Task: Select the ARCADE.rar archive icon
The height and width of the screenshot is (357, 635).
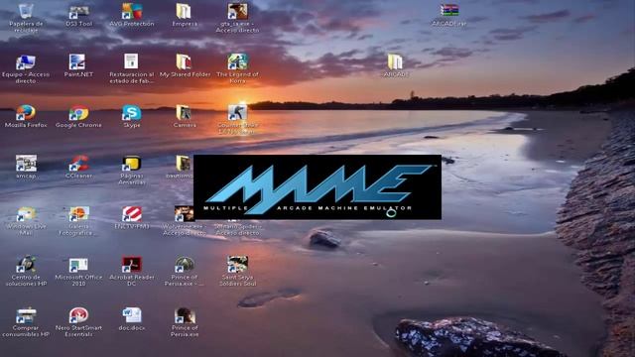Action: click(x=448, y=11)
